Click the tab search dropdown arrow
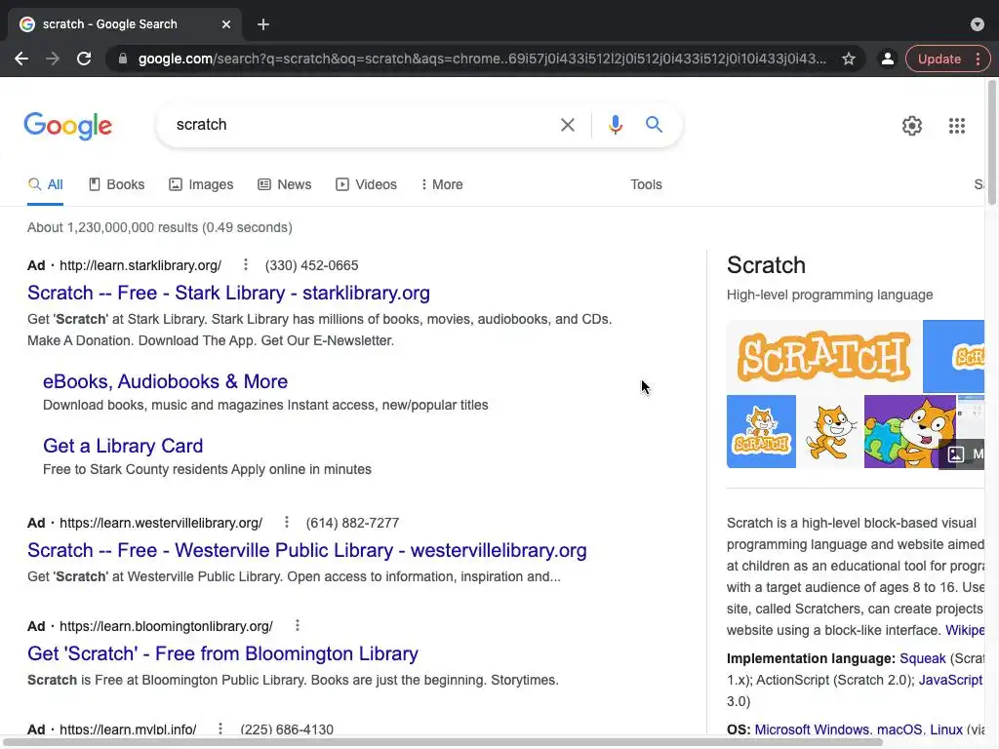 point(977,24)
